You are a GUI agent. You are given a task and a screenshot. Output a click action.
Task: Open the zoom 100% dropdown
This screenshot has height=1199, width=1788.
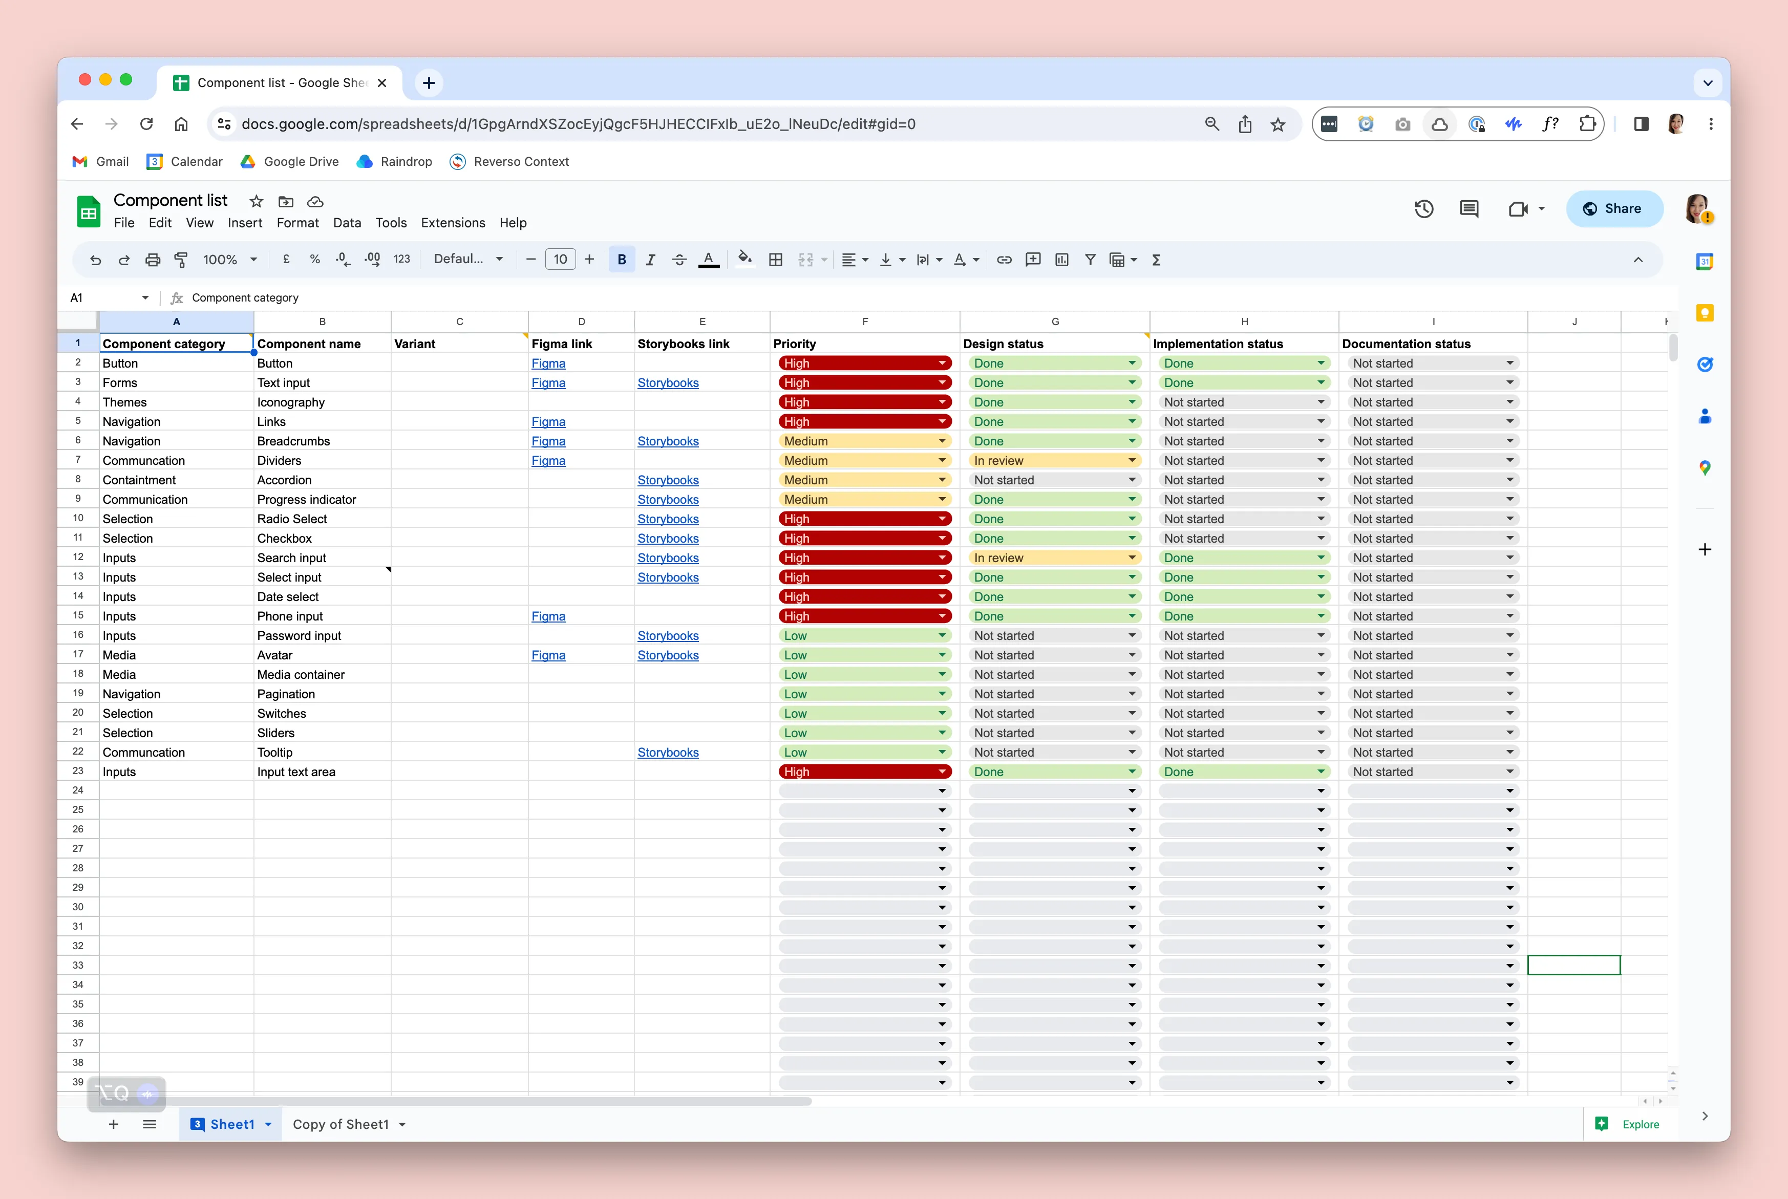[229, 260]
